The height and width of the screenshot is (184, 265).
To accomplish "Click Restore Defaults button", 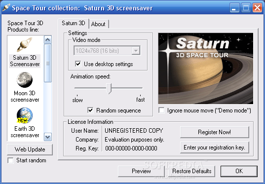I will click(x=192, y=171).
